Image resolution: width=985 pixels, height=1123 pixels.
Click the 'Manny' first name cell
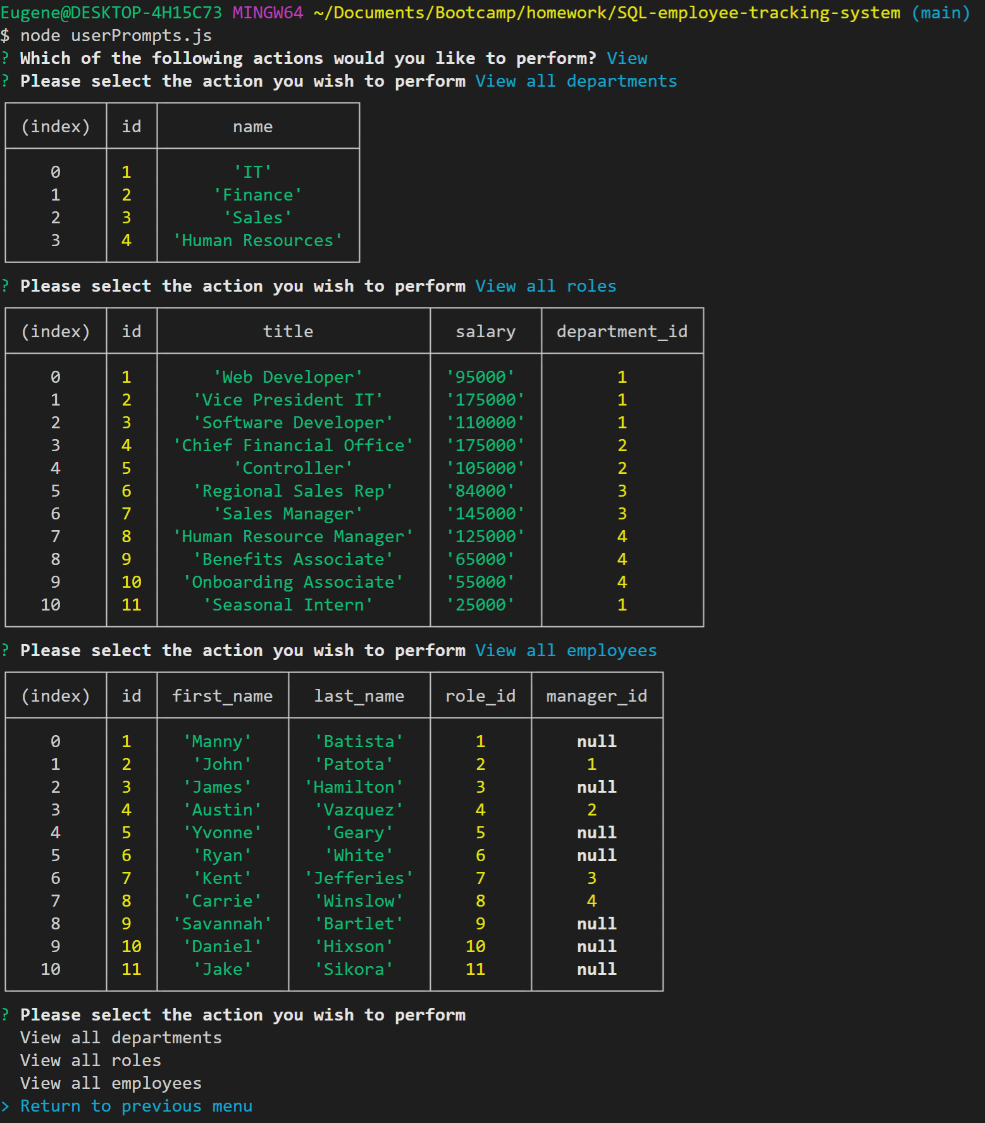[x=217, y=741]
